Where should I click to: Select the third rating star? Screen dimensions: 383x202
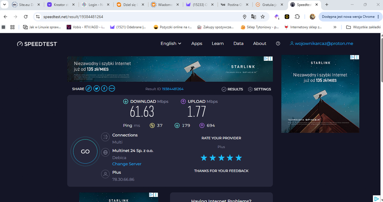click(x=221, y=158)
